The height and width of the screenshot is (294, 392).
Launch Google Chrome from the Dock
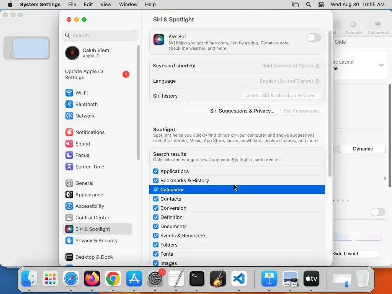pyautogui.click(x=113, y=279)
